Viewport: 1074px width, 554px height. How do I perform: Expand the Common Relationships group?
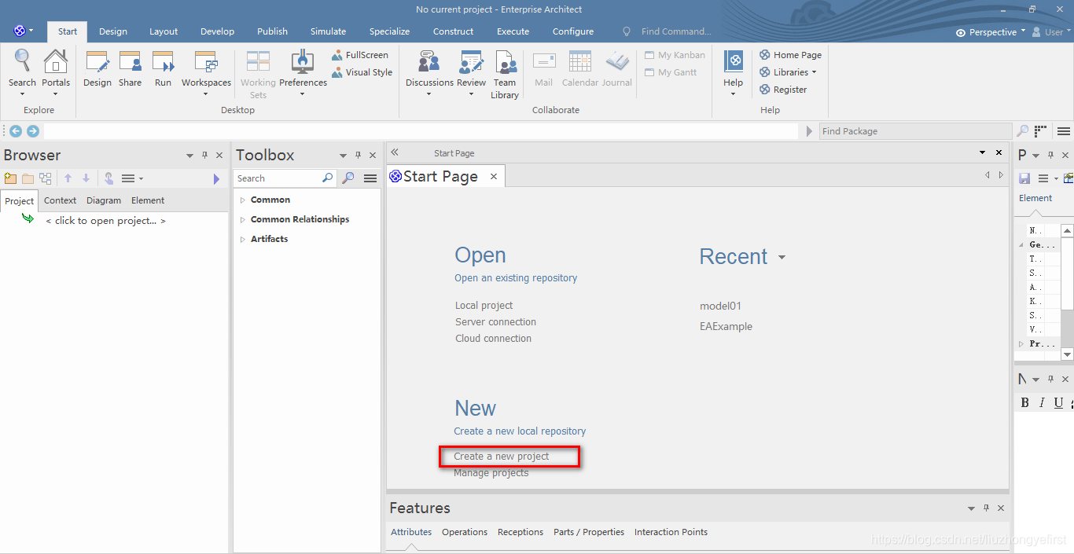pos(242,219)
